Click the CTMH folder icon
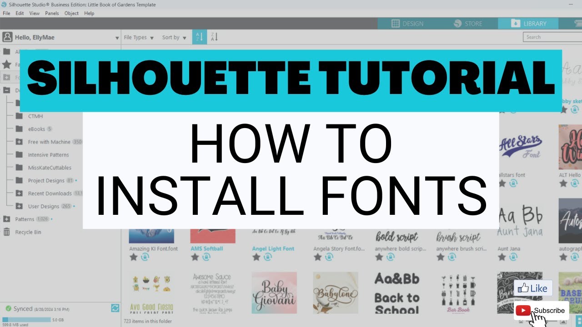 coord(19,116)
